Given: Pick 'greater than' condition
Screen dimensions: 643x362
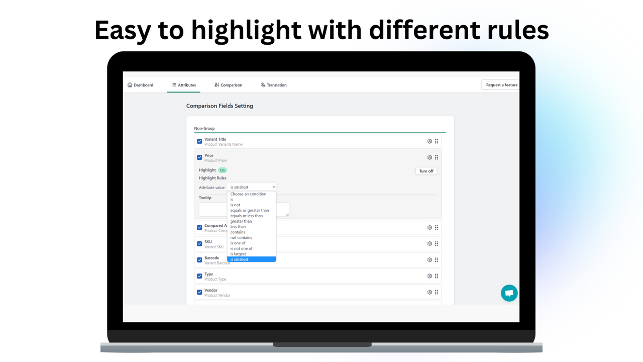Looking at the screenshot, I should coord(252,221).
